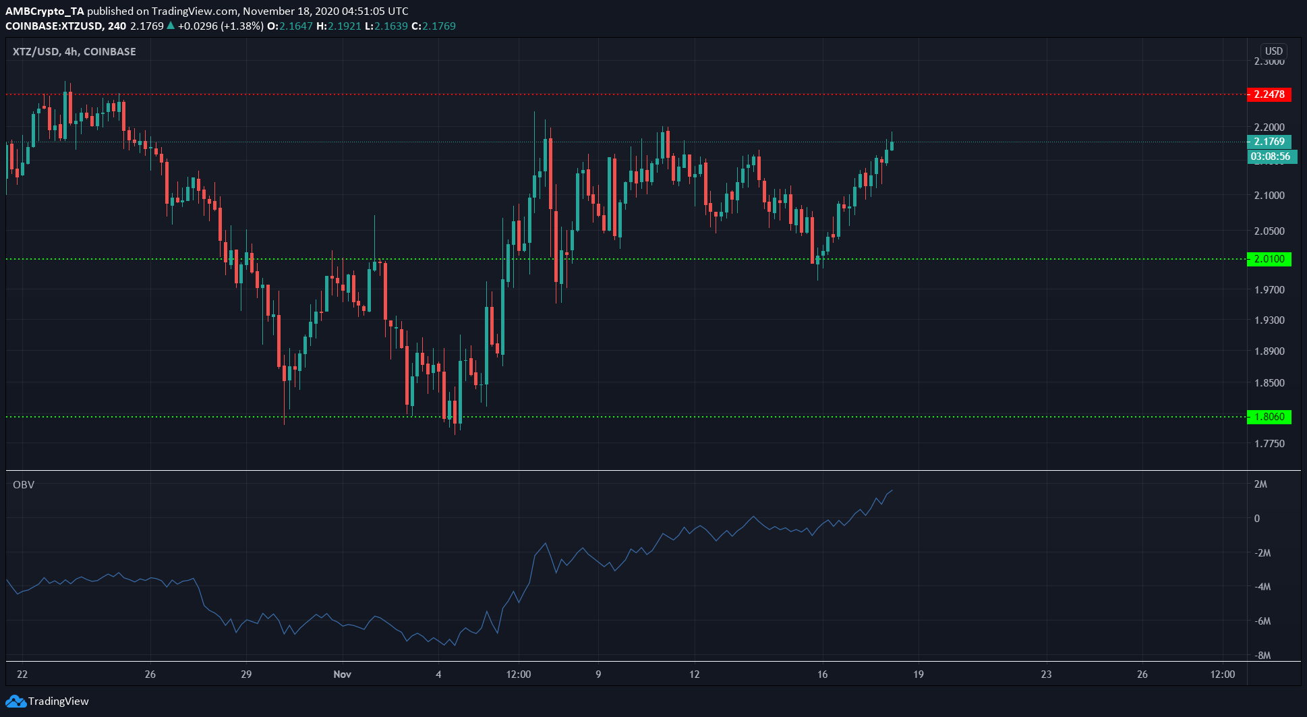Click the 2.0500 price axis tick
Screen dimensions: 1307x717
(x=1269, y=231)
